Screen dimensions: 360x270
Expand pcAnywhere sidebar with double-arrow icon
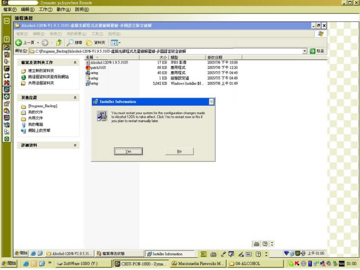[7, 21]
